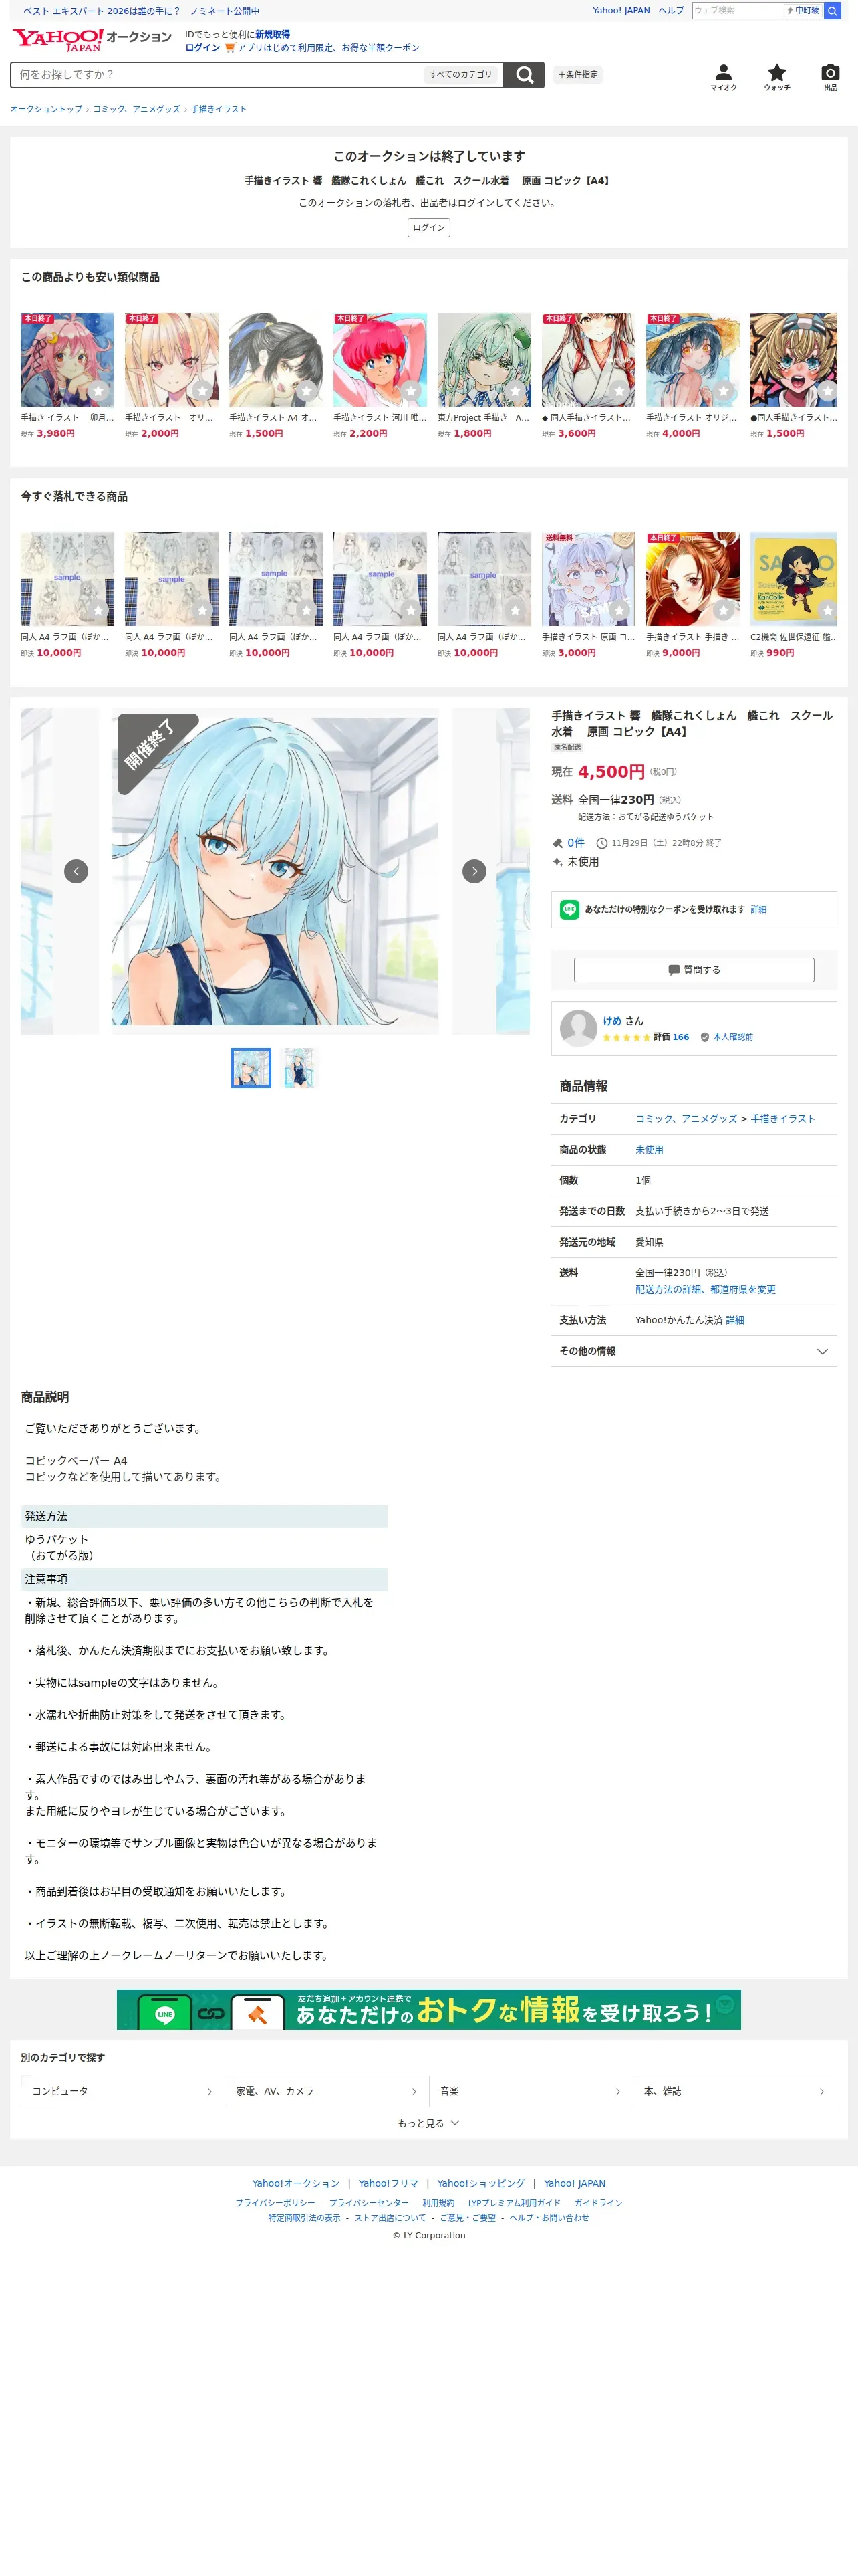The height and width of the screenshot is (2576, 858).
Task: Open プライバシーポリシー footer link
Action: 275,2203
